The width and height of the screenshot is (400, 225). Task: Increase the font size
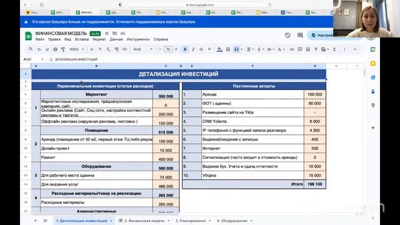click(176, 49)
